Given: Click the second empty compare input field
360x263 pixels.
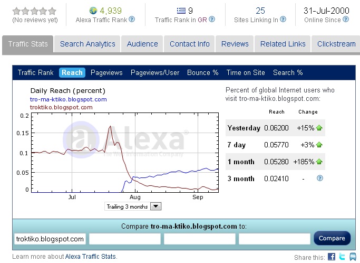Looking at the screenshot, I should point(125,239).
